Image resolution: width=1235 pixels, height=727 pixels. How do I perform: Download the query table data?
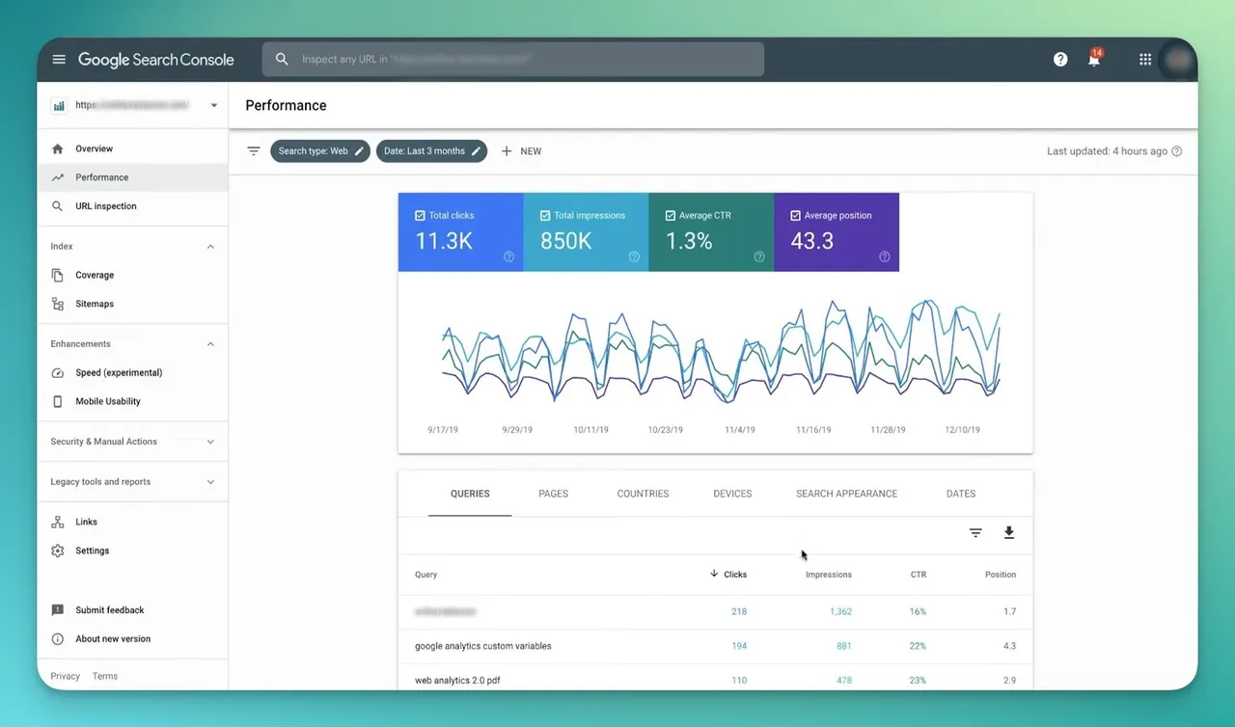click(x=1009, y=532)
